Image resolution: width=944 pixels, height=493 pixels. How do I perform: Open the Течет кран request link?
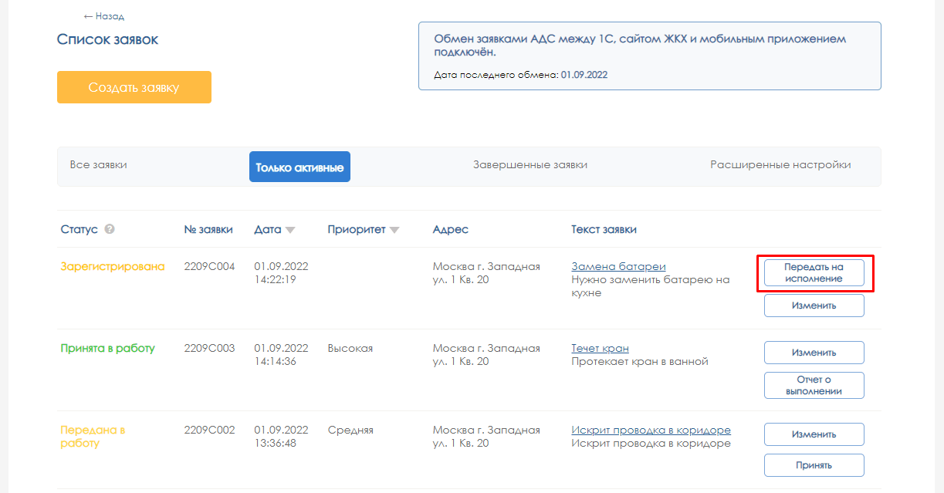point(600,348)
